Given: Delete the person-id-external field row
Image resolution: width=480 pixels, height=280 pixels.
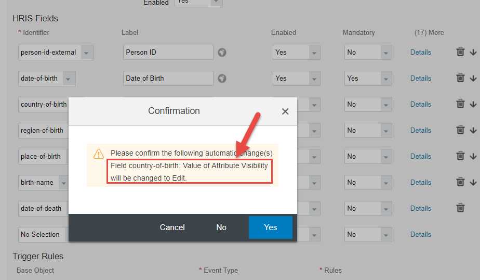Looking at the screenshot, I should click(x=460, y=52).
